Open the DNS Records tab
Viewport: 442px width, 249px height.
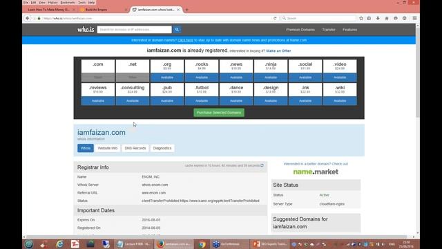pos(135,148)
